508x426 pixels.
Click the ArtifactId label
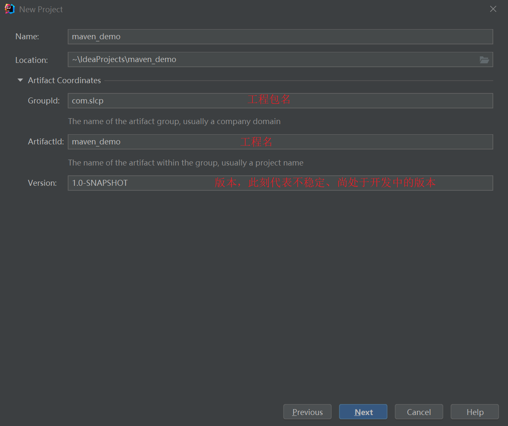46,142
